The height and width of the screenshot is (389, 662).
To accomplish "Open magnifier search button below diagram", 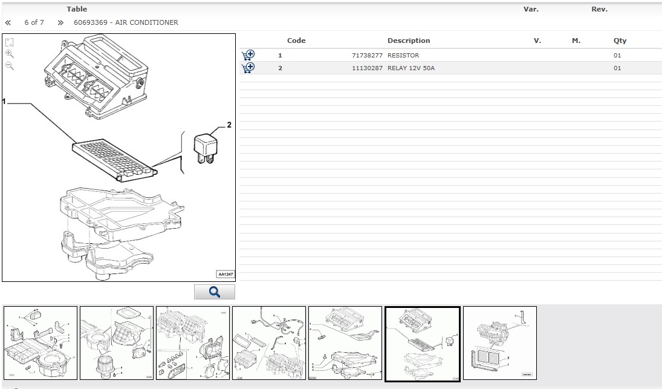I will pos(215,292).
